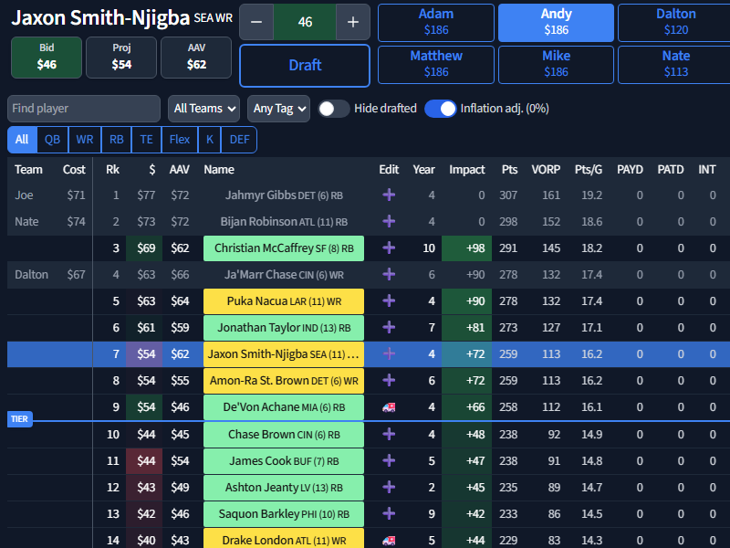Click the Proj $54 value box

[x=121, y=58]
